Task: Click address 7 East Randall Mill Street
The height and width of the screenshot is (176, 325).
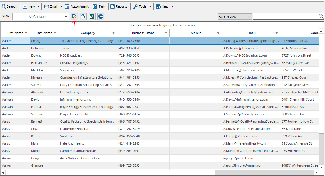Action: pos(300,92)
